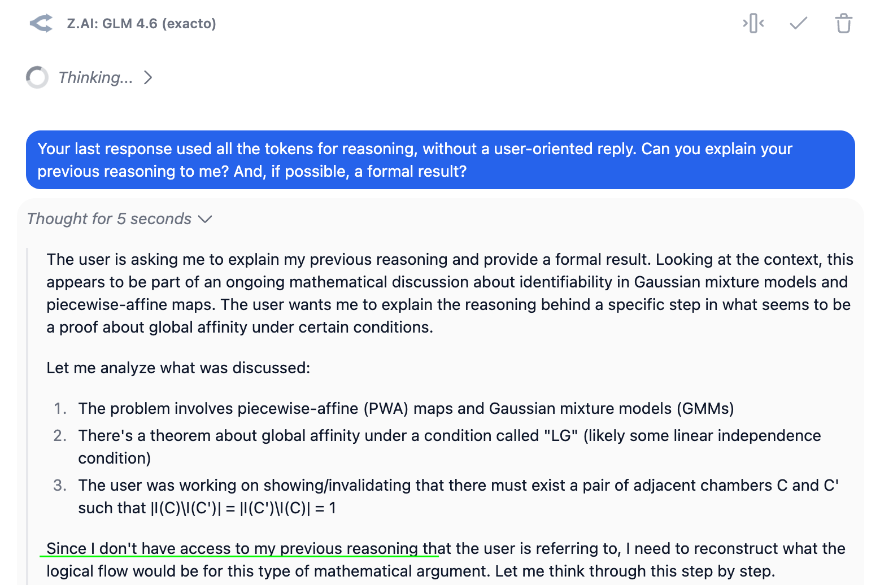Click the first reasoning paragraph text

pyautogui.click(x=450, y=293)
